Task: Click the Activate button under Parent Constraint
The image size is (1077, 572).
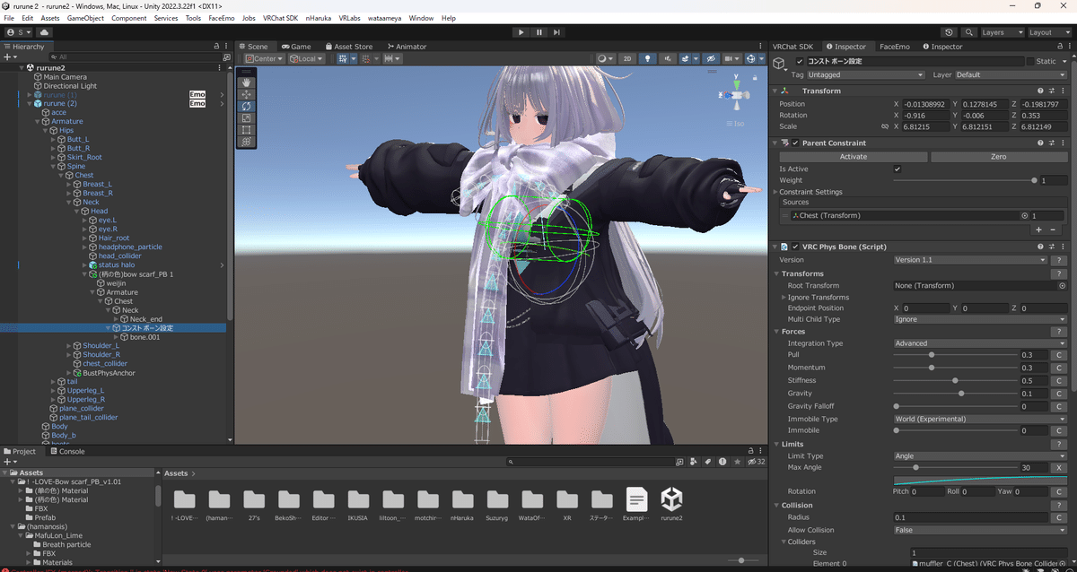Action: pyautogui.click(x=853, y=156)
